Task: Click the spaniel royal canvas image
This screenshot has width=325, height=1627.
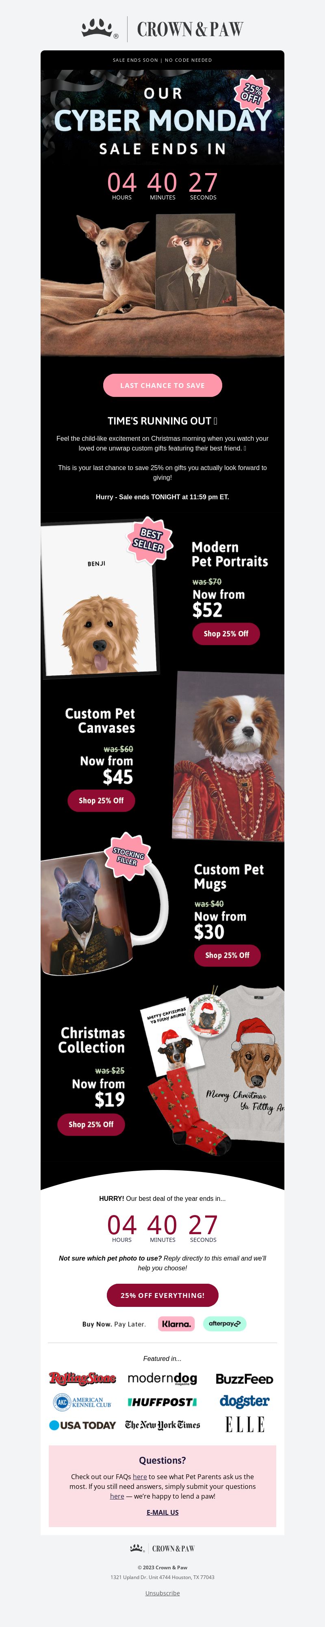Action: coord(228,757)
